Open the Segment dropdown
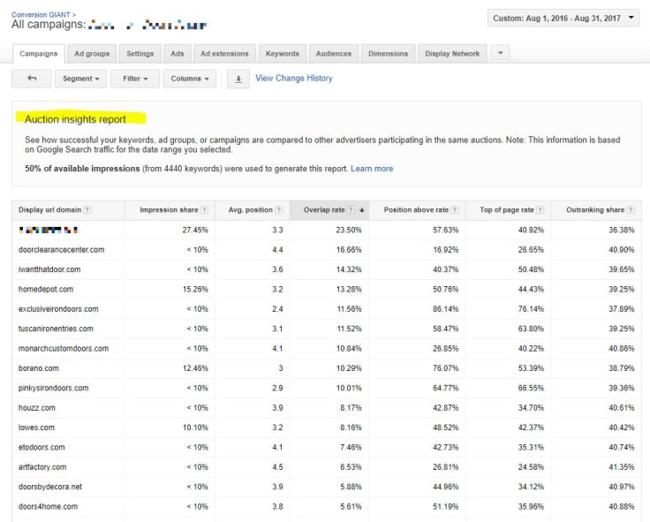This screenshot has height=522, width=650. pos(81,79)
